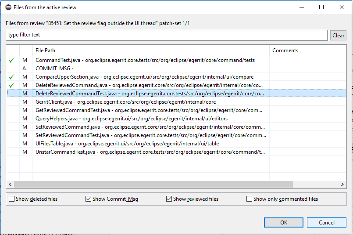Image resolution: width=353 pixels, height=235 pixels.
Task: Click the 'A' status of COMMIT_MSG
Action: pos(24,69)
